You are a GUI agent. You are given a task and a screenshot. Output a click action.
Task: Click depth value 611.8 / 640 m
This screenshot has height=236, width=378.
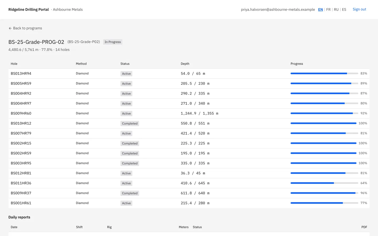click(x=195, y=193)
